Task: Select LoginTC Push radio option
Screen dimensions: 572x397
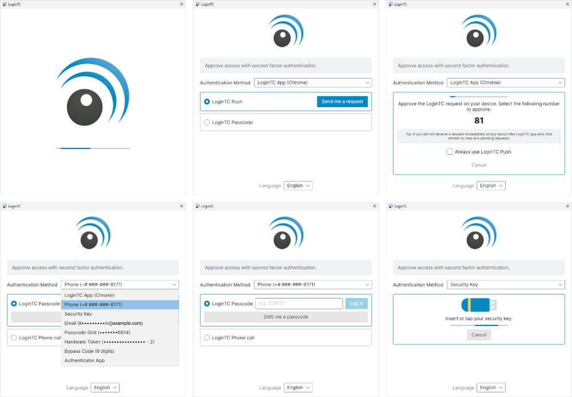Action: [207, 101]
